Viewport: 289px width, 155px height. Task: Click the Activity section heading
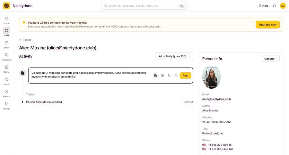click(x=26, y=56)
